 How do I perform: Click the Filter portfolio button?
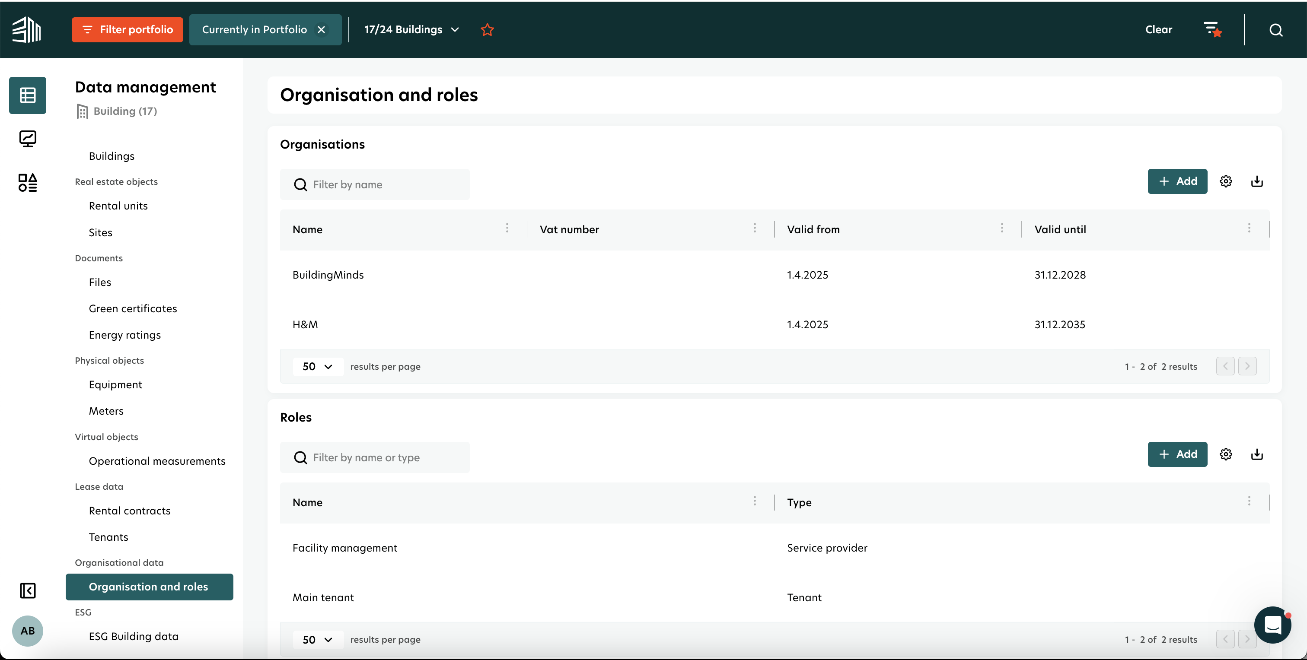click(x=128, y=30)
